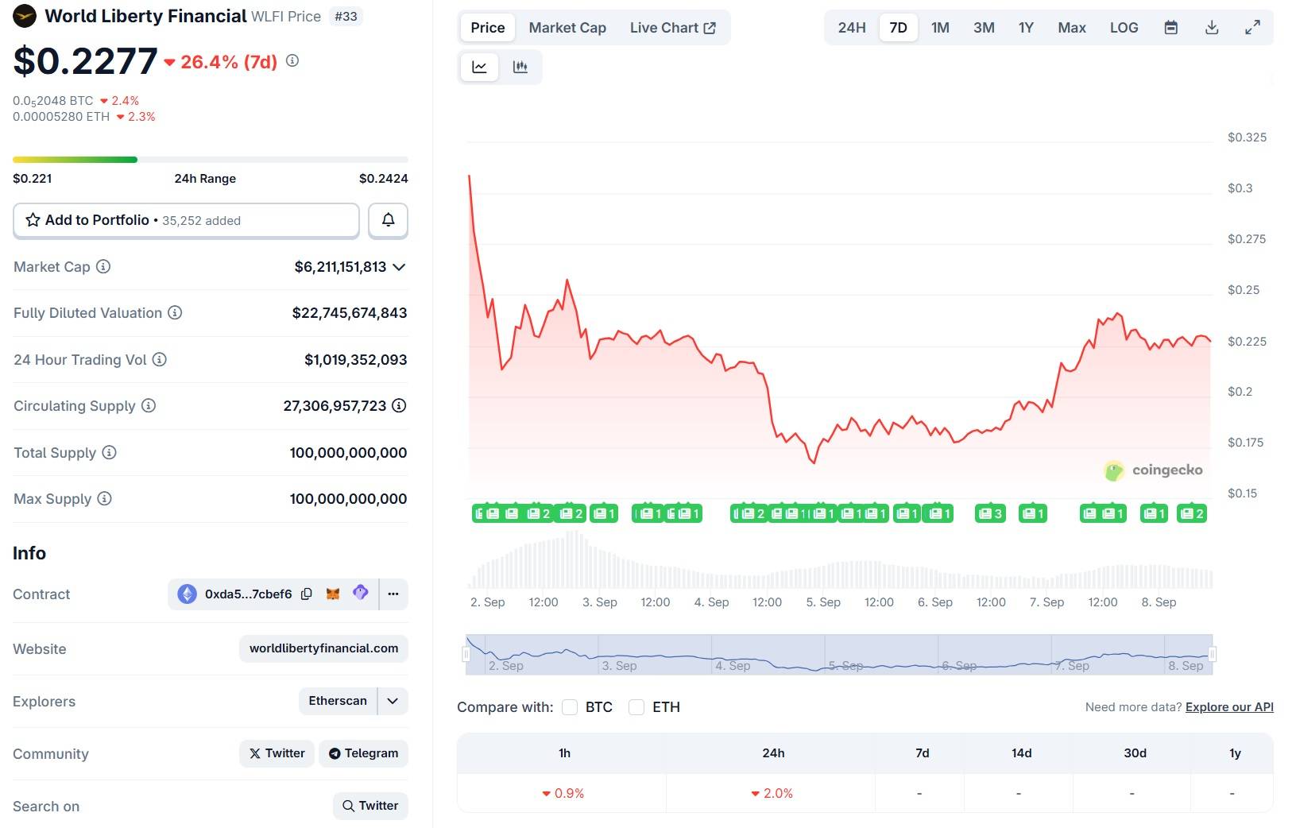Select the 1M time range
1296x828 pixels.
[940, 28]
